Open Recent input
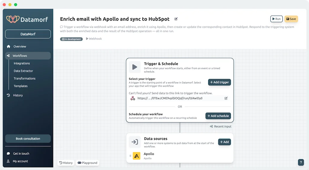Viewport: 309px width, 170px height. (x=221, y=126)
